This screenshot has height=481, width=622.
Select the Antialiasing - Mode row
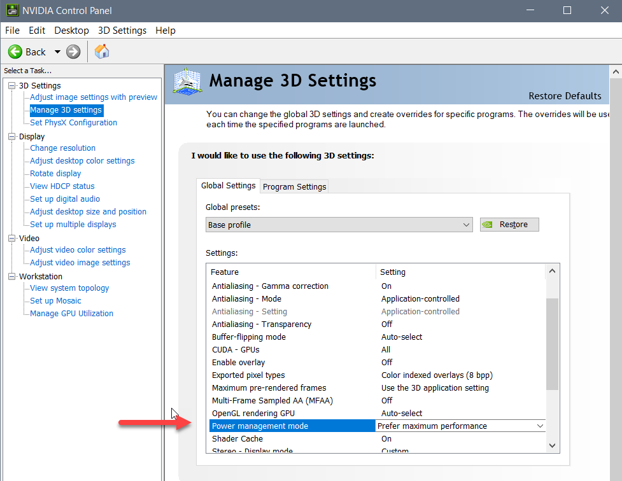(x=378, y=298)
